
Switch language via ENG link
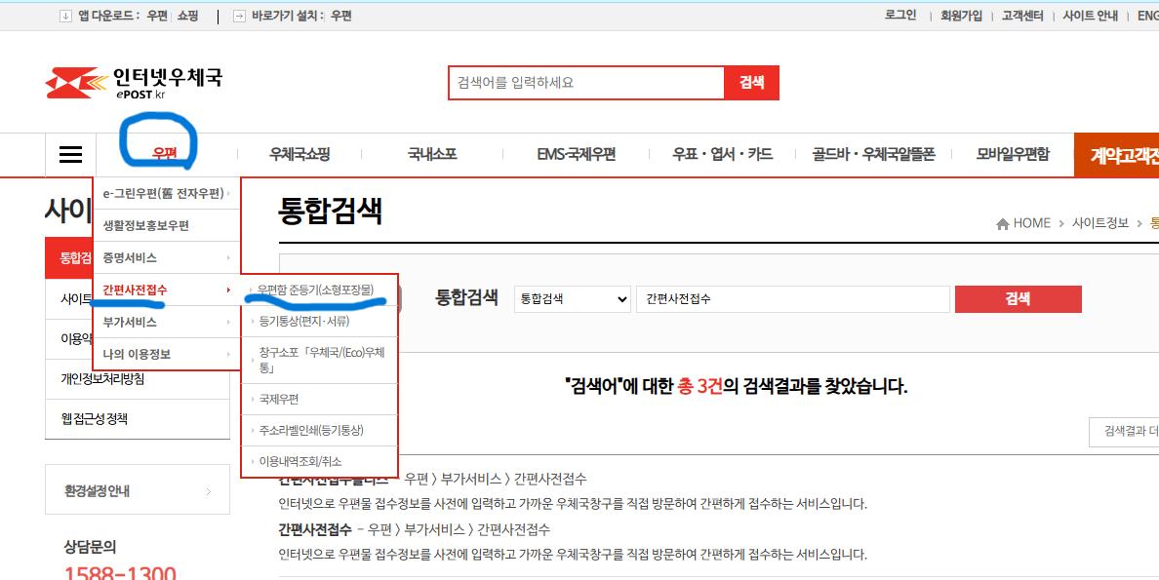(x=1148, y=16)
